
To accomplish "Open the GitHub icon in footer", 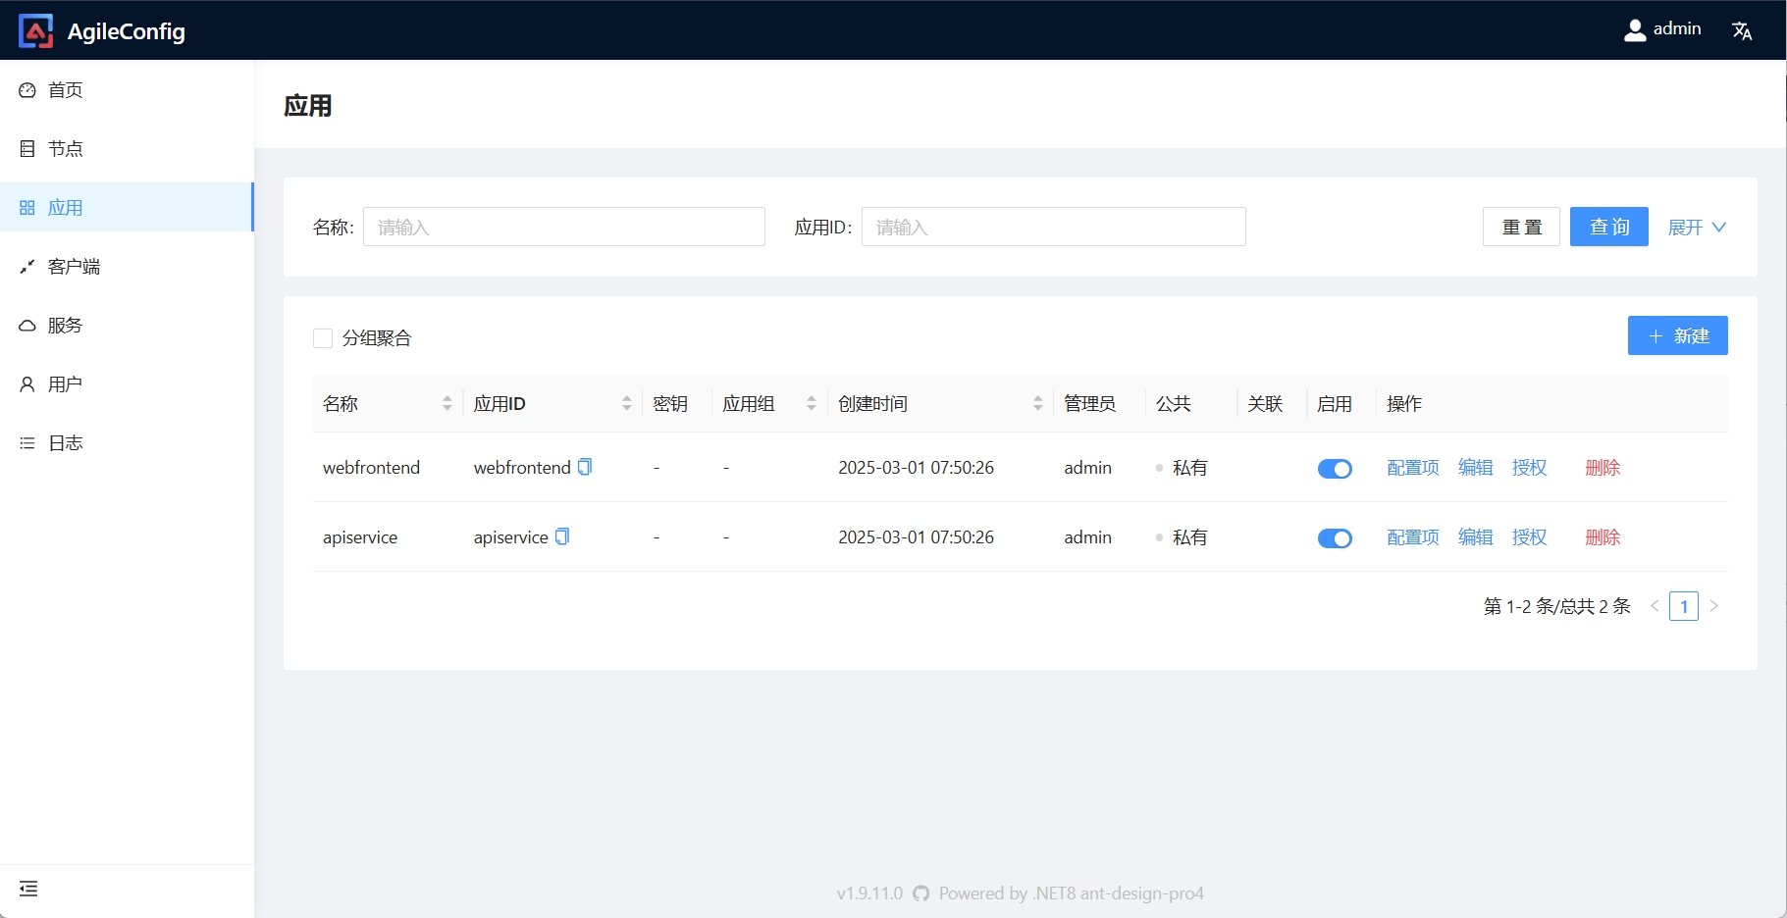I will coord(920,893).
